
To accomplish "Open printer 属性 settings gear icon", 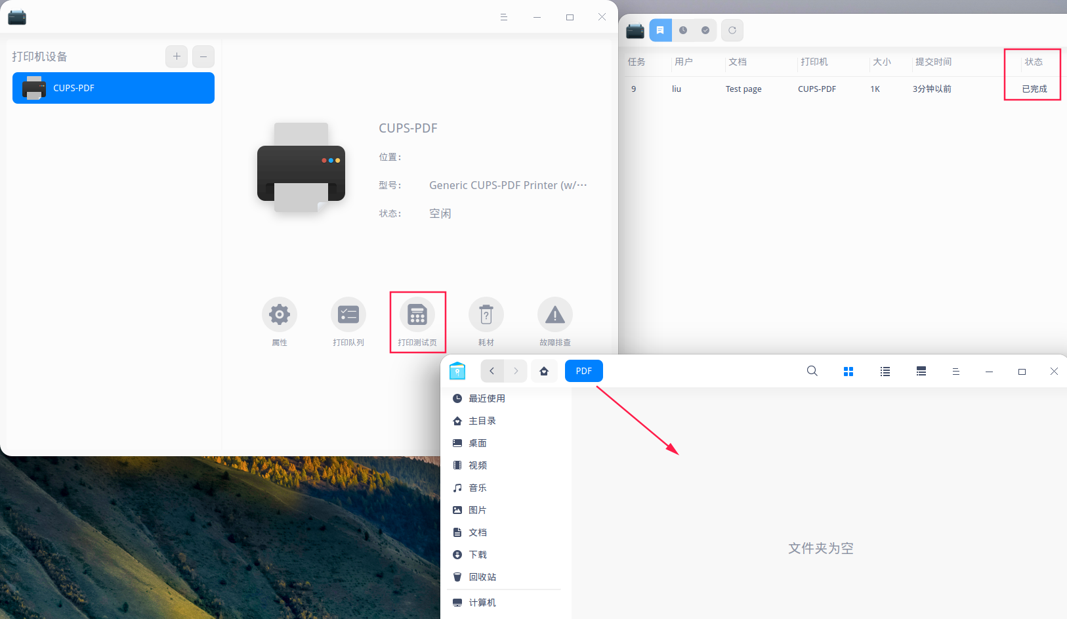I will tap(280, 315).
